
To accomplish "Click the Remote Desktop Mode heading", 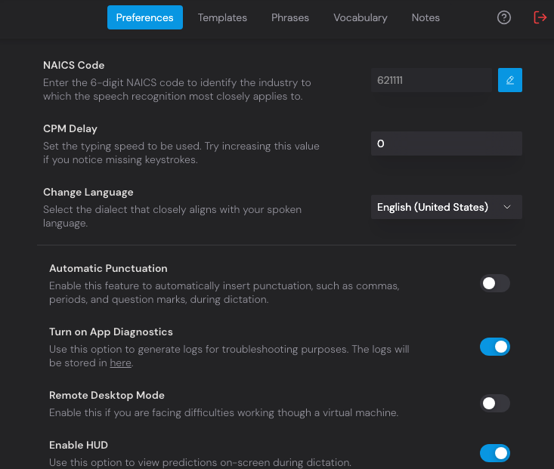I will (107, 395).
